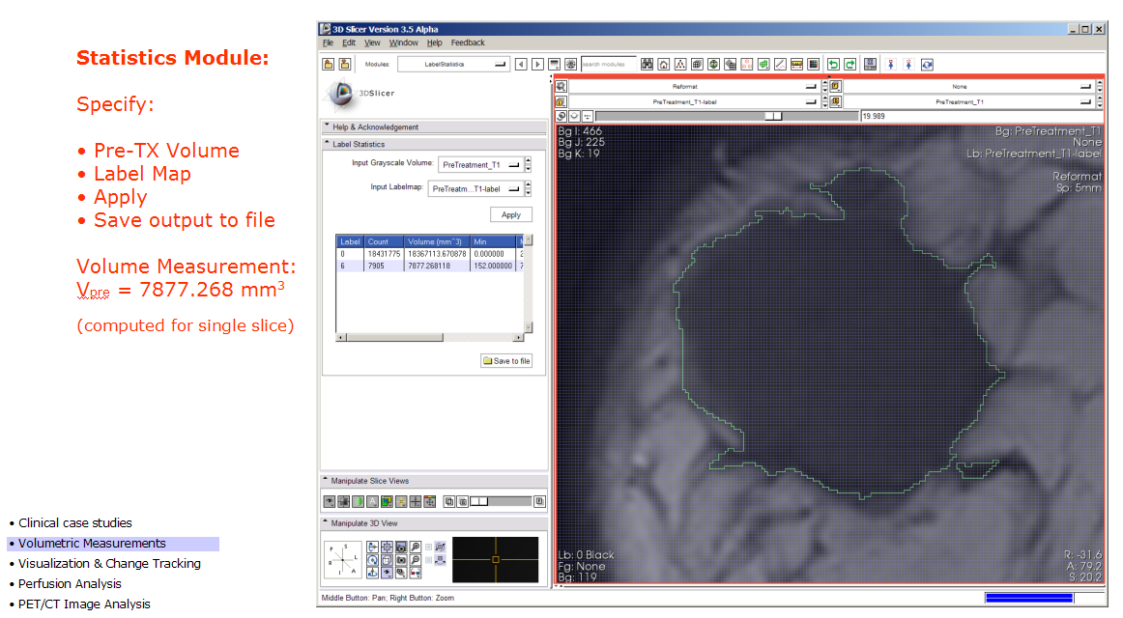Click the Apply button
Screen dimensions: 1123x618
511,214
